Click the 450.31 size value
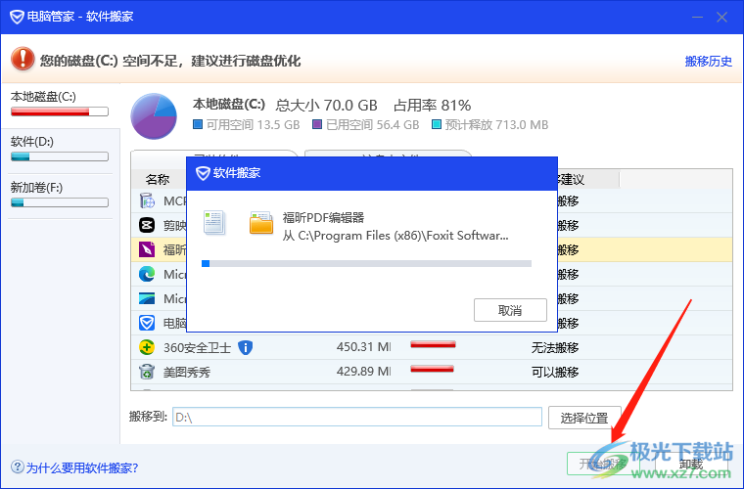 363,347
